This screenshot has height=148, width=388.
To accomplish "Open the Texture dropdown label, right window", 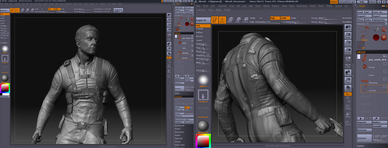I will point(203,117).
